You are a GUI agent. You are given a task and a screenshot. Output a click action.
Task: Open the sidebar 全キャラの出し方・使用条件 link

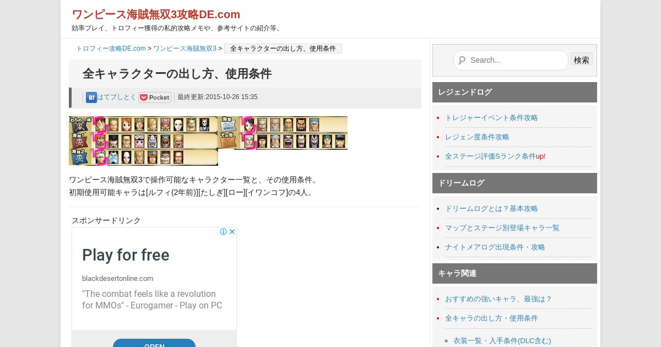[491, 318]
